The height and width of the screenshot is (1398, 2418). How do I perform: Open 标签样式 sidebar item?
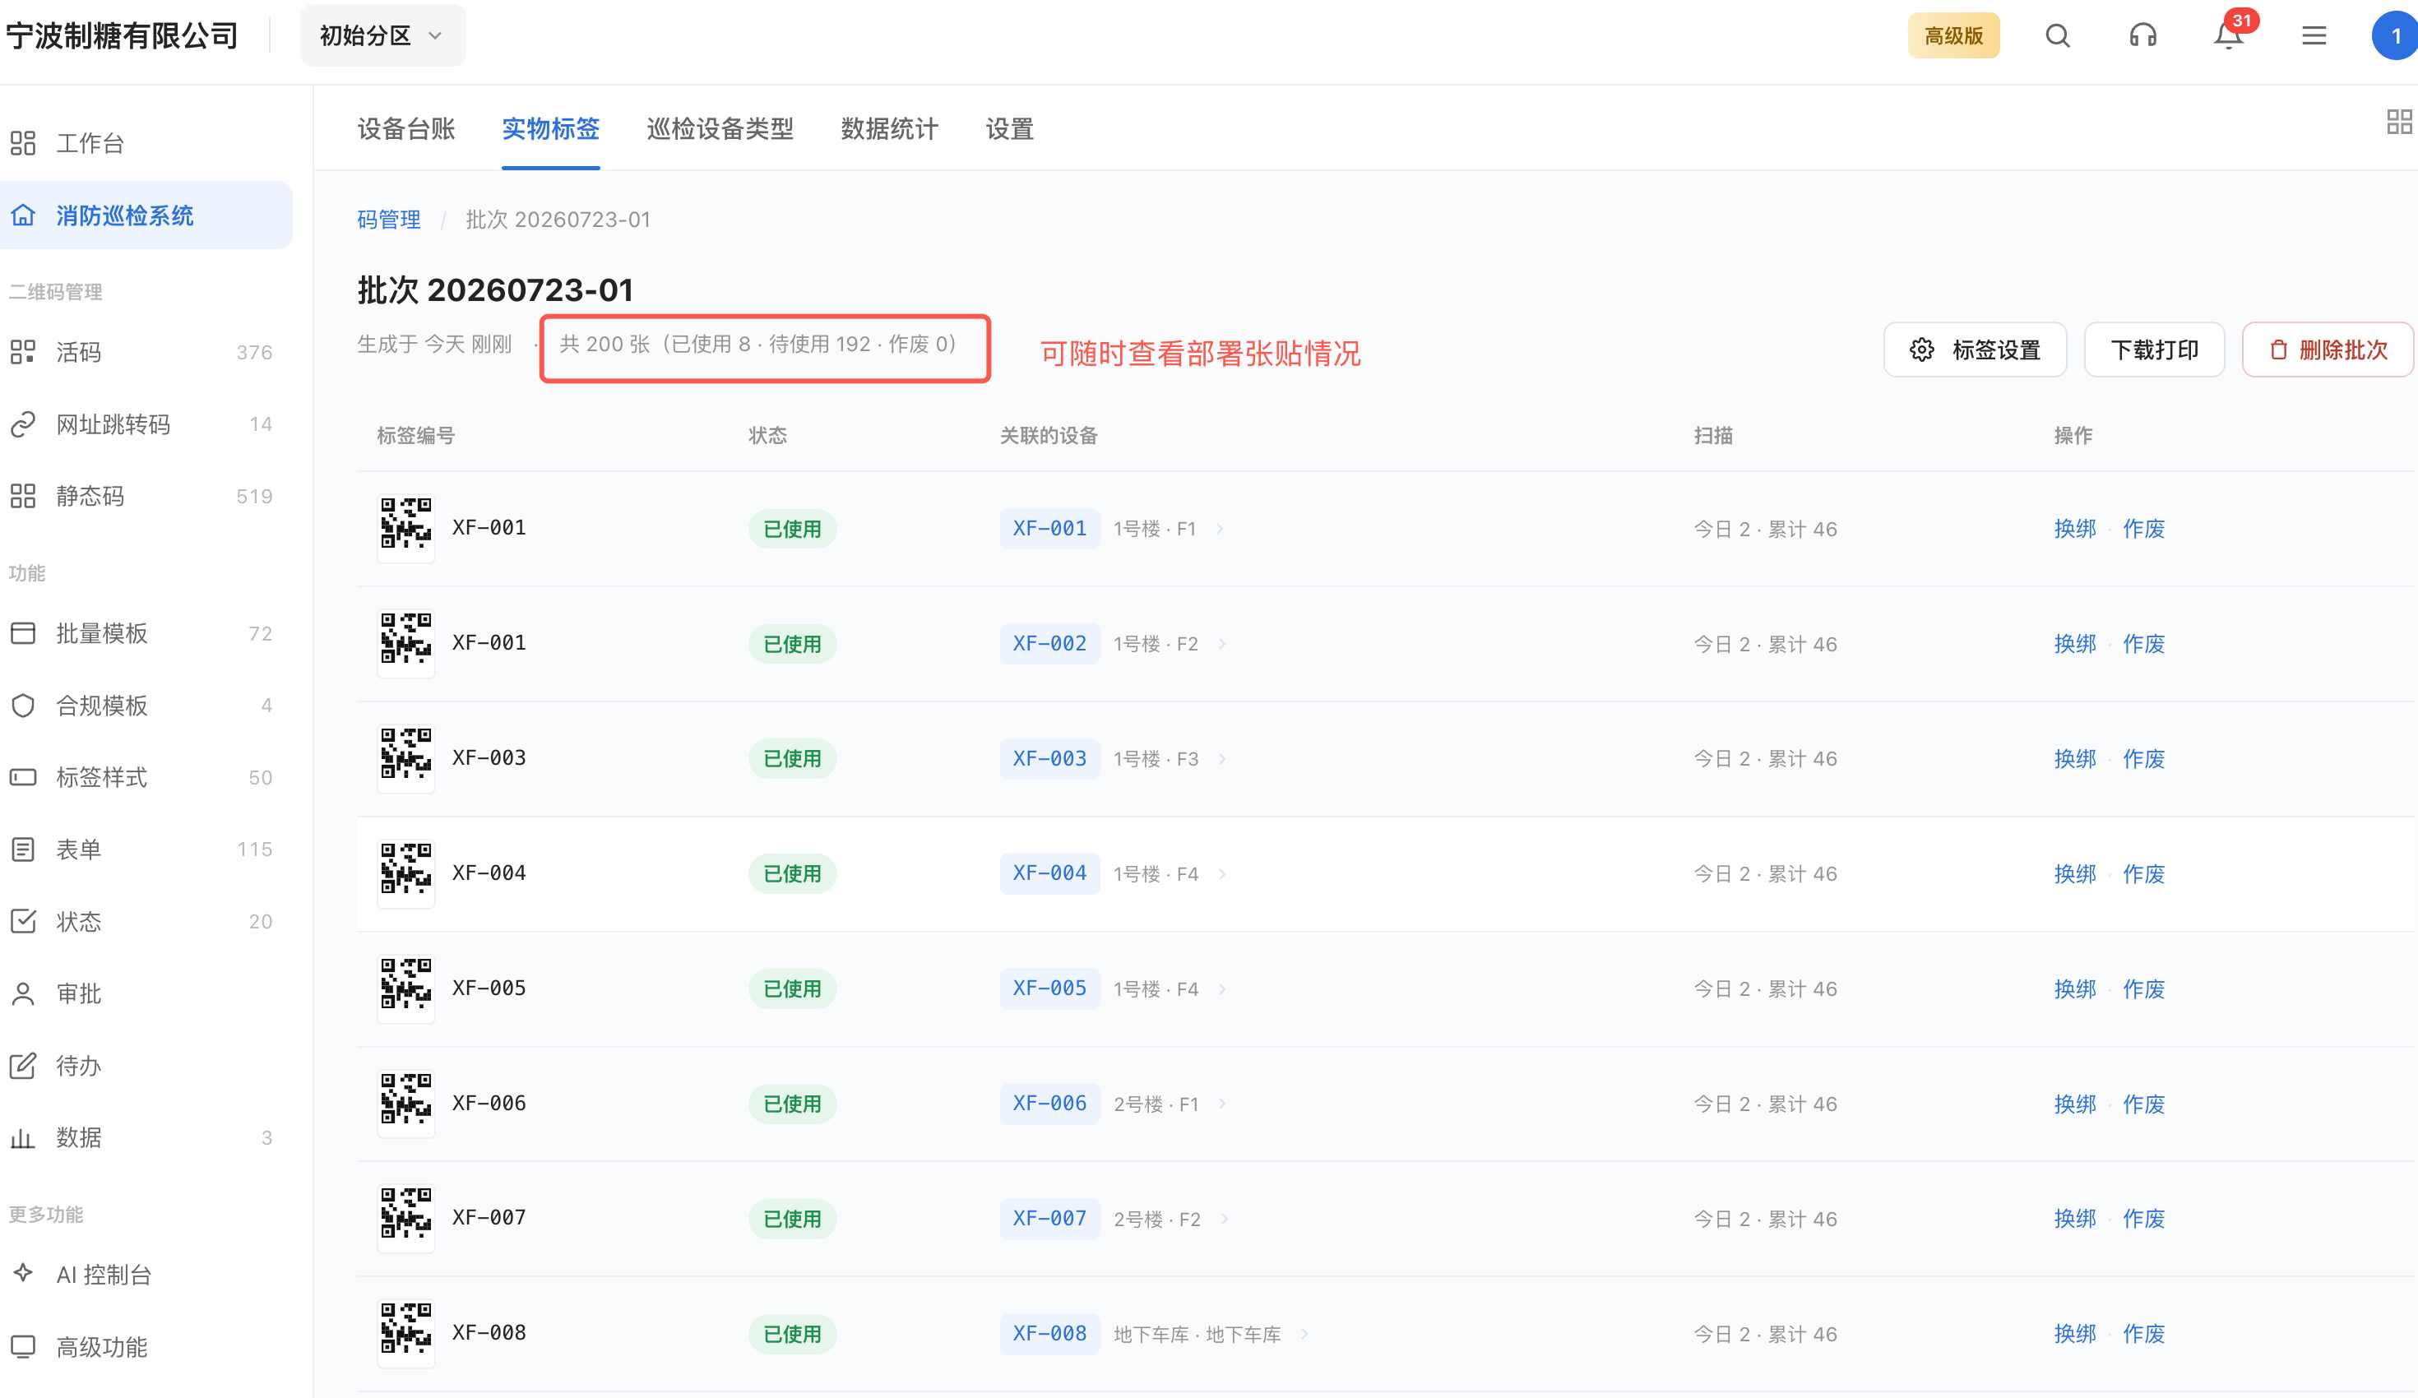pyautogui.click(x=146, y=777)
